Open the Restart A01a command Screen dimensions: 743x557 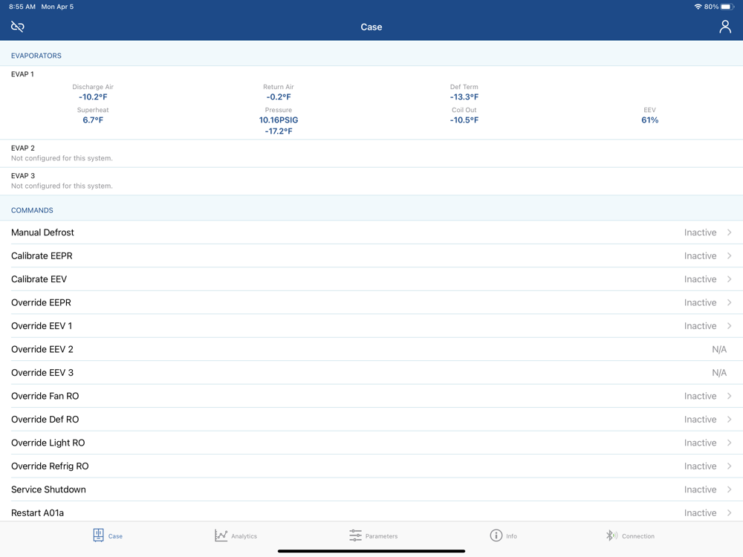371,512
